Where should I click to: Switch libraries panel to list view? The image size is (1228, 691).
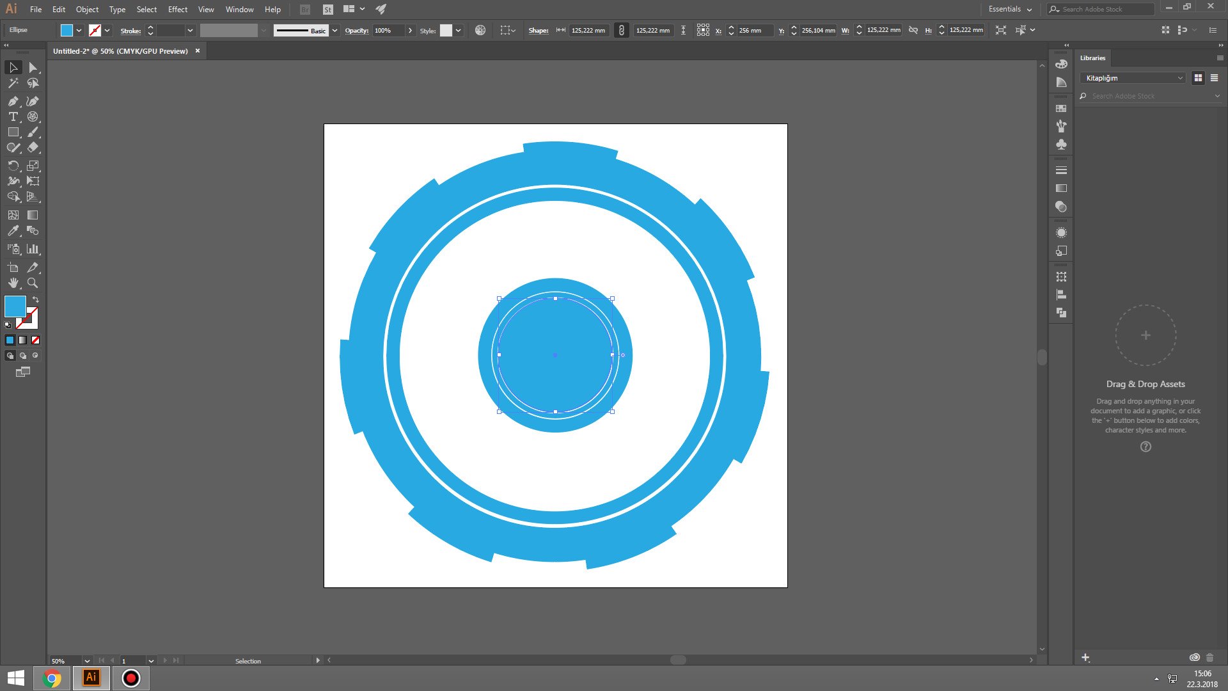point(1214,78)
